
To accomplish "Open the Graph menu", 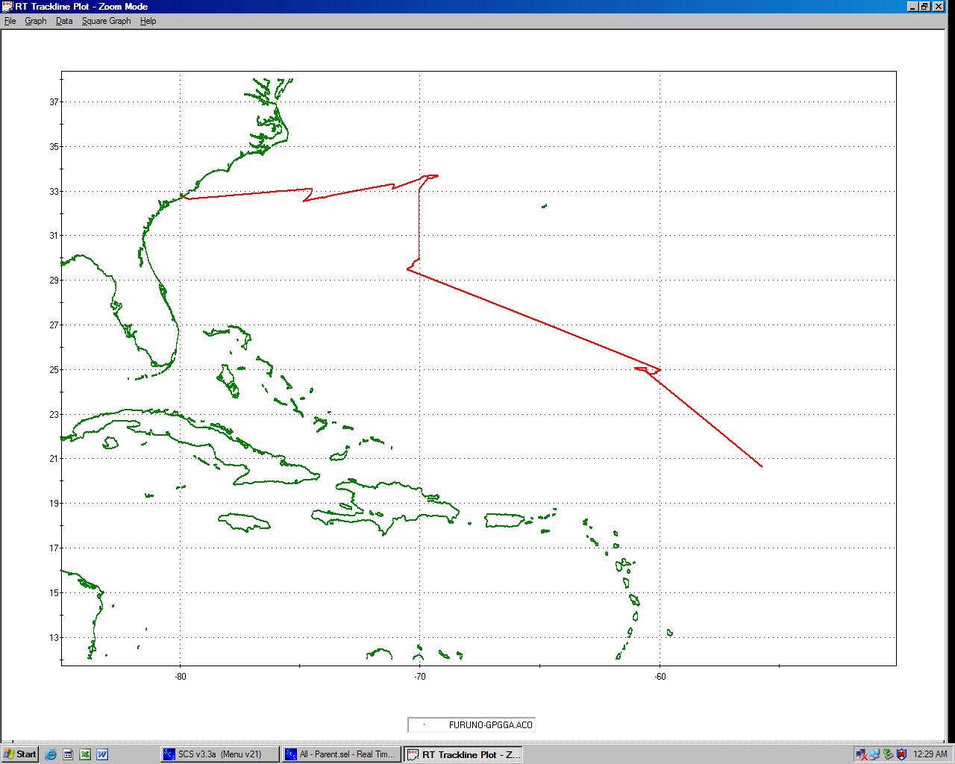I will [x=36, y=21].
